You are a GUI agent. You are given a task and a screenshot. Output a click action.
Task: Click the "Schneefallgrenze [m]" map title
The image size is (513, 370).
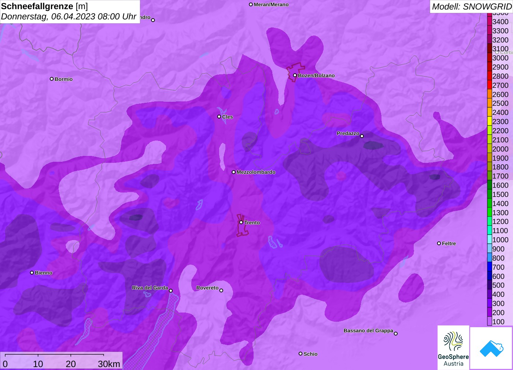[44, 6]
